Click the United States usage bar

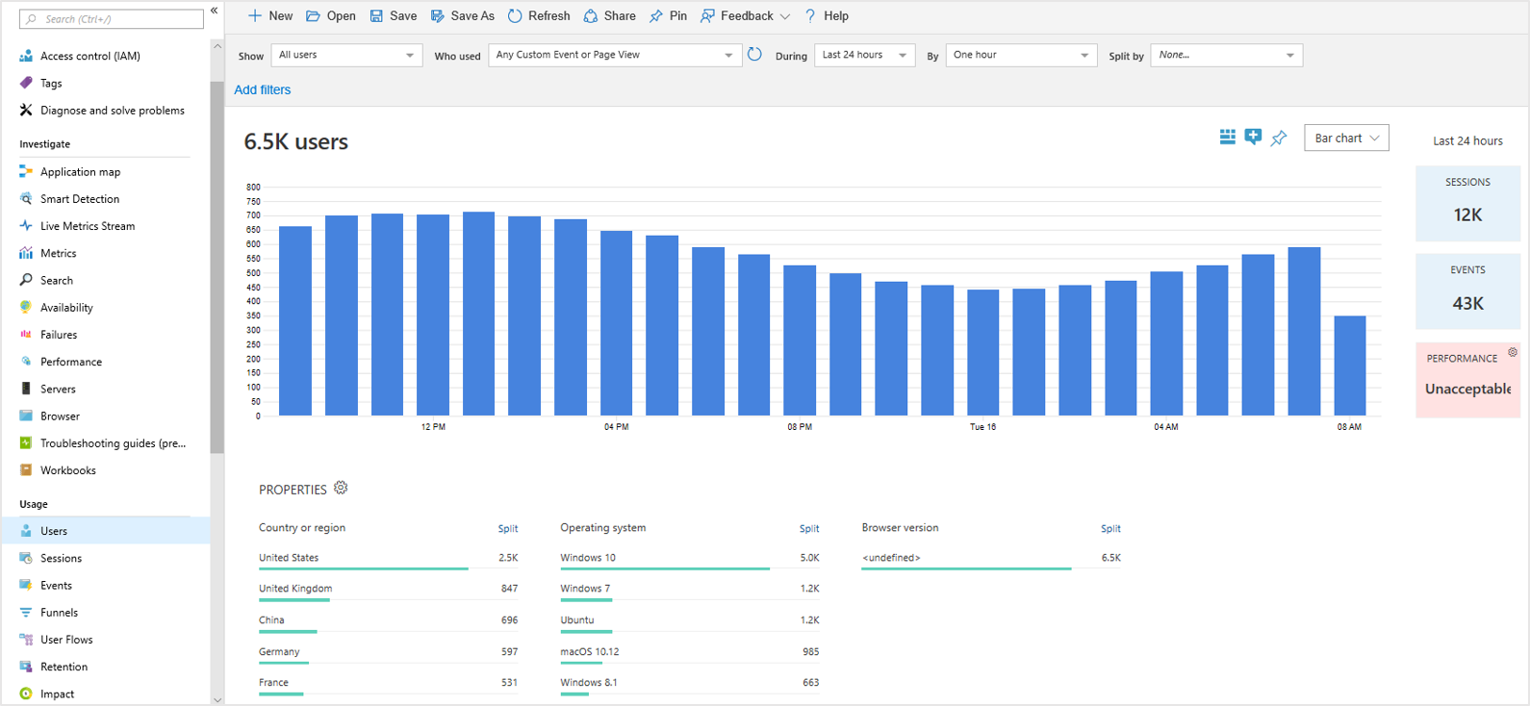(364, 568)
